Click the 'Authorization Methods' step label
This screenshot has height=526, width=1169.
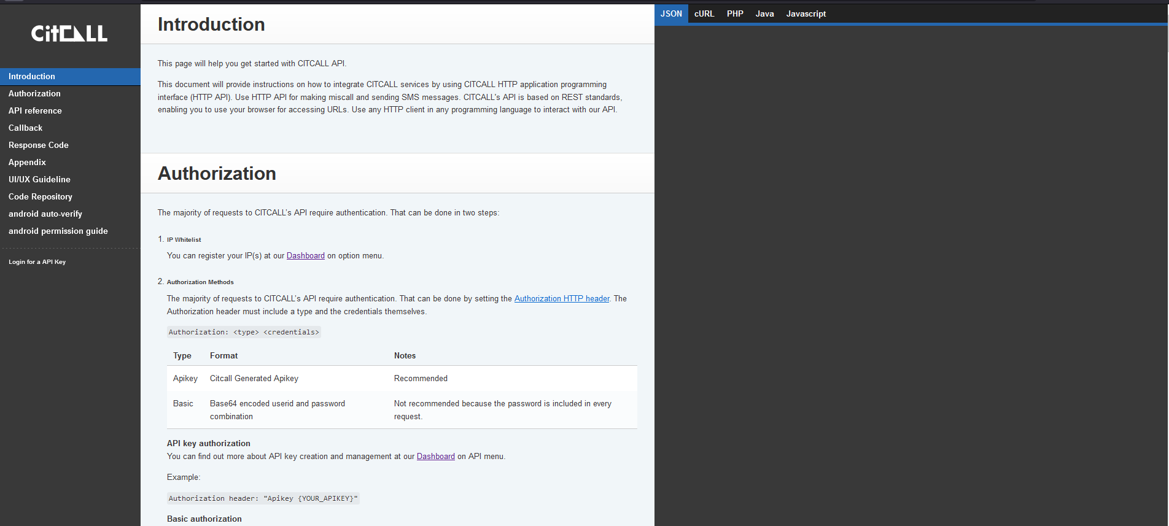point(200,282)
